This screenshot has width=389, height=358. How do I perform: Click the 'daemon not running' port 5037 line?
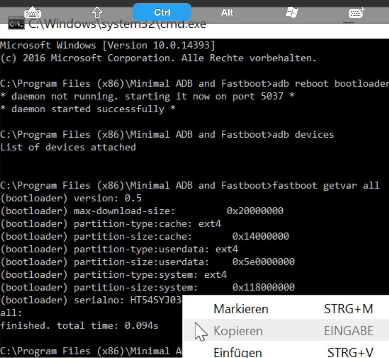click(x=147, y=96)
